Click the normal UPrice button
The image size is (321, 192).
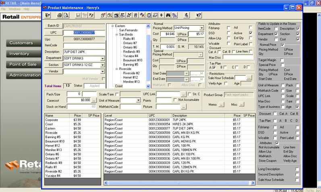pos(182,34)
